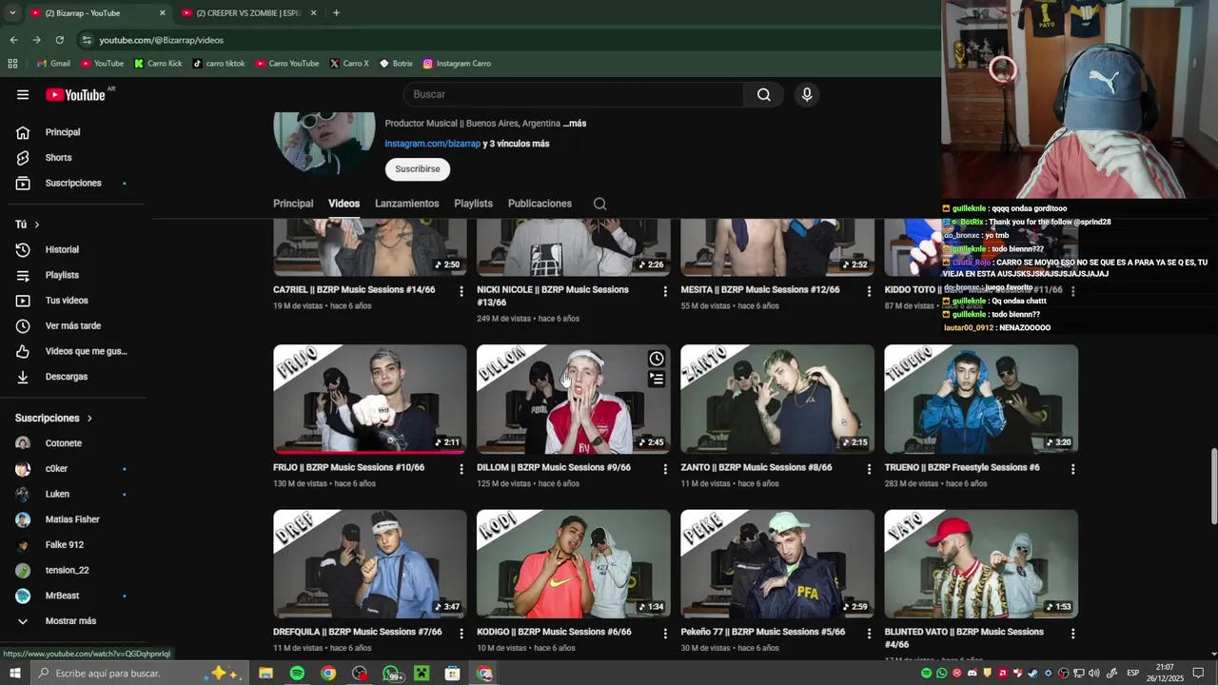
Task: Click the Windows Start button
Action: 14,674
